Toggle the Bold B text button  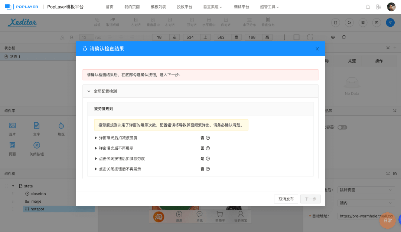tap(72, 37)
